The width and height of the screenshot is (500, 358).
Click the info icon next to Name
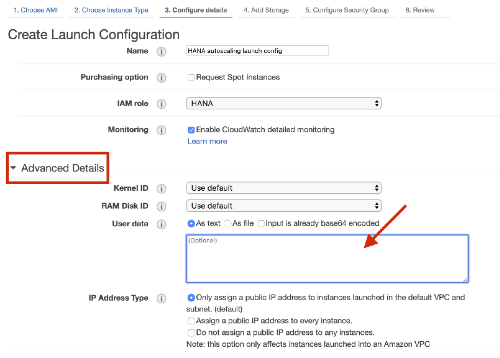[161, 51]
